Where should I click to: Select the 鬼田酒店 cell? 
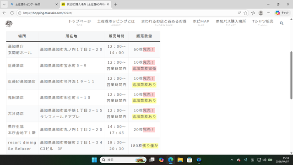coord(22,98)
